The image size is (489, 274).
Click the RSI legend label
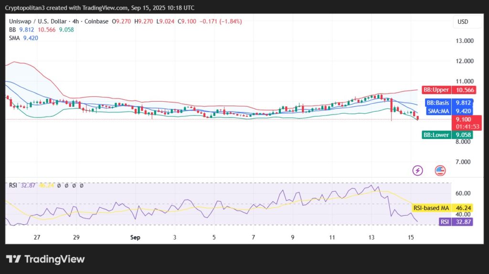(x=13, y=185)
